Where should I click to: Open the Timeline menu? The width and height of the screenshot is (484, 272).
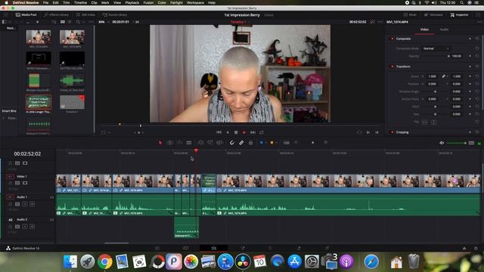pyautogui.click(x=80, y=2)
